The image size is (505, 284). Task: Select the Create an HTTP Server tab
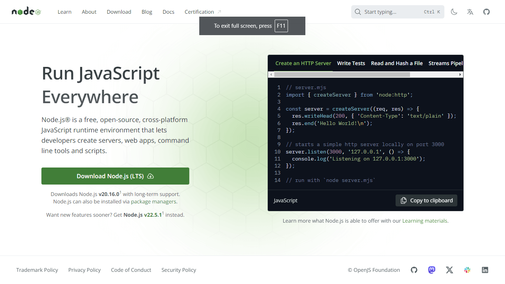pos(303,63)
